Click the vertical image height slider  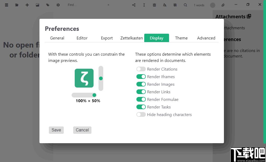(x=101, y=78)
